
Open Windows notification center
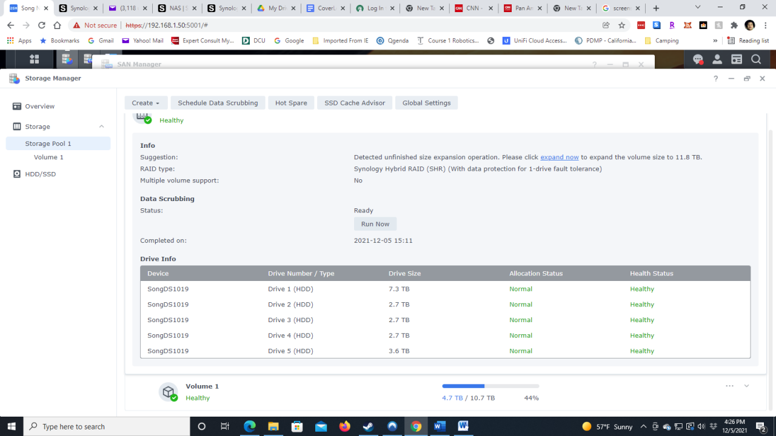click(761, 426)
